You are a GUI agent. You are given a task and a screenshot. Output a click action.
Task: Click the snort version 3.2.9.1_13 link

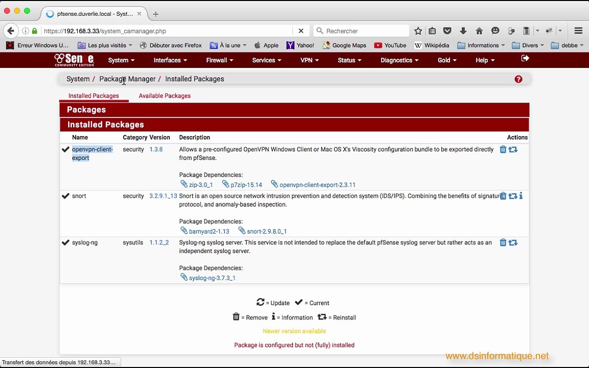pos(163,196)
